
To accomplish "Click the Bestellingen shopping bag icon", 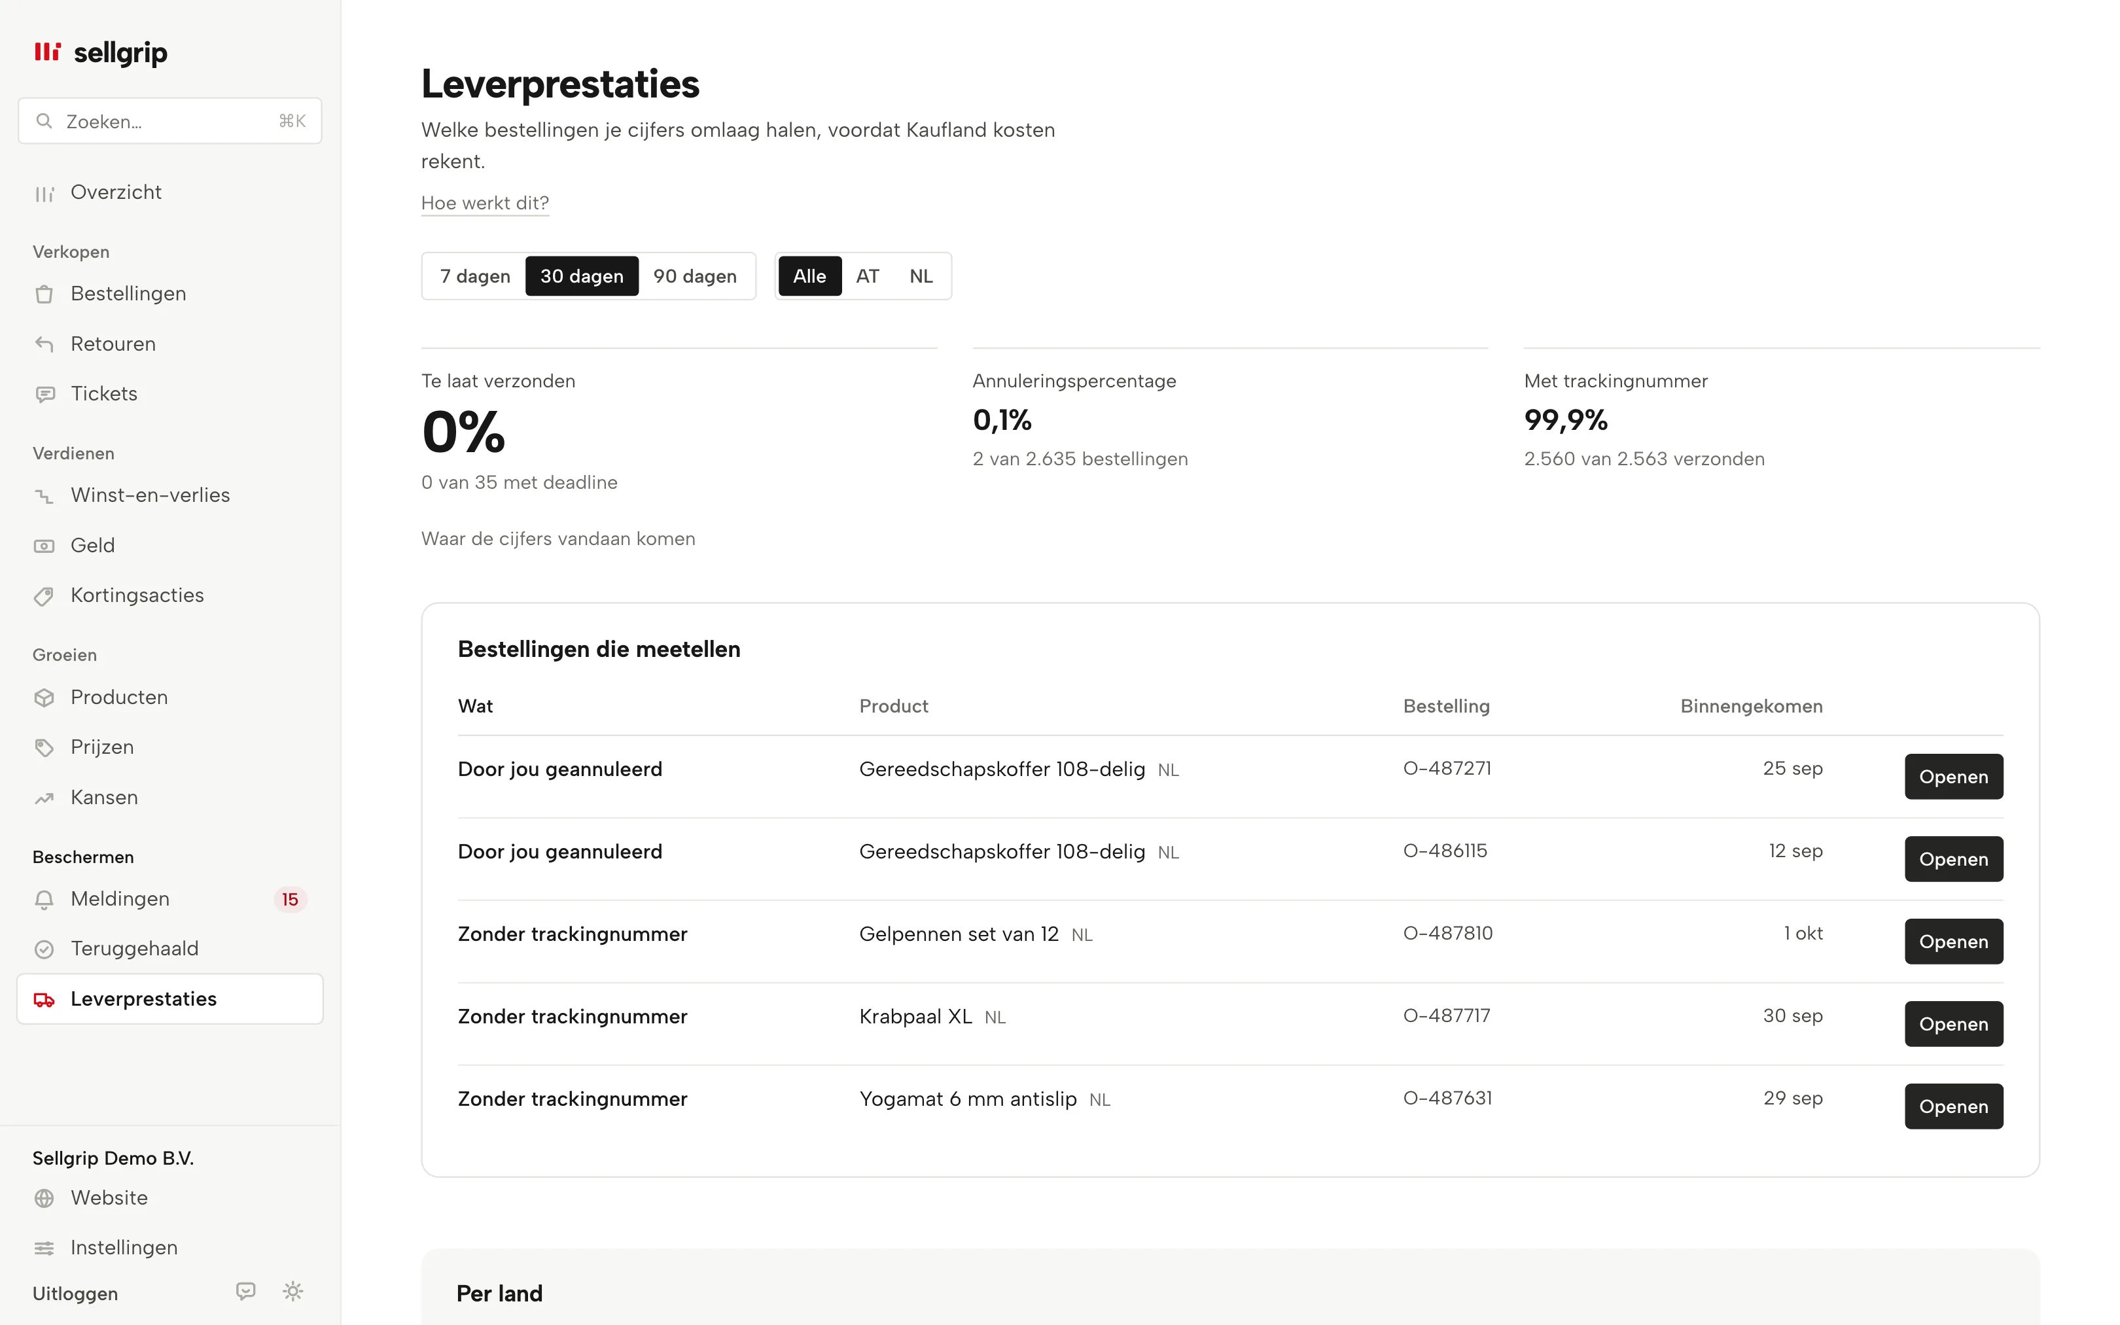I will [44, 294].
